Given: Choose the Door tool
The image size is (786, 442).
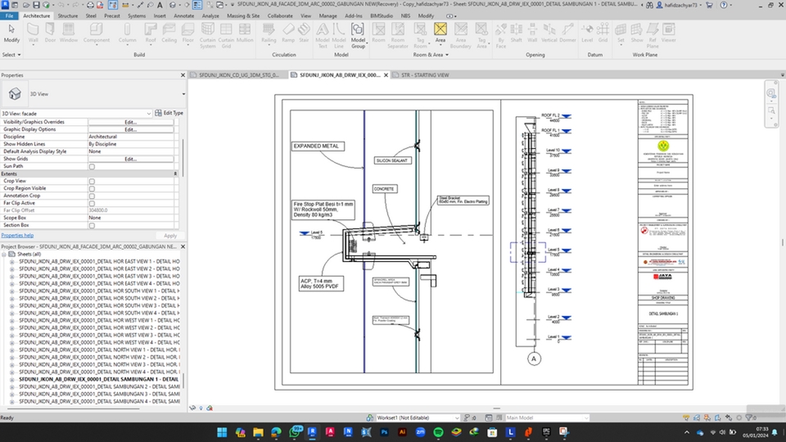Looking at the screenshot, I should tap(51, 33).
